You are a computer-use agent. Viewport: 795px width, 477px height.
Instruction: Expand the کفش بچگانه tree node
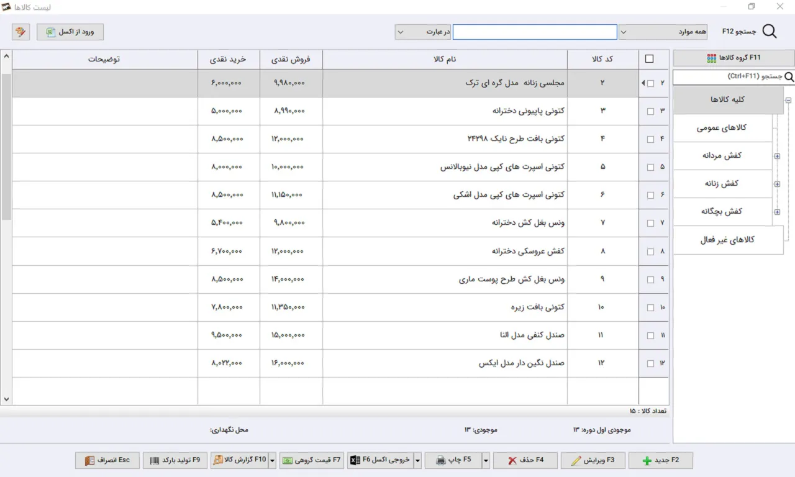777,212
